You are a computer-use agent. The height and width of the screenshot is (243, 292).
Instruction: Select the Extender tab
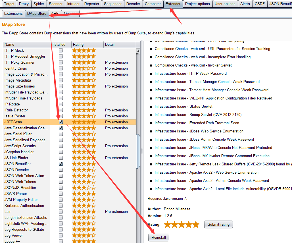173,4
